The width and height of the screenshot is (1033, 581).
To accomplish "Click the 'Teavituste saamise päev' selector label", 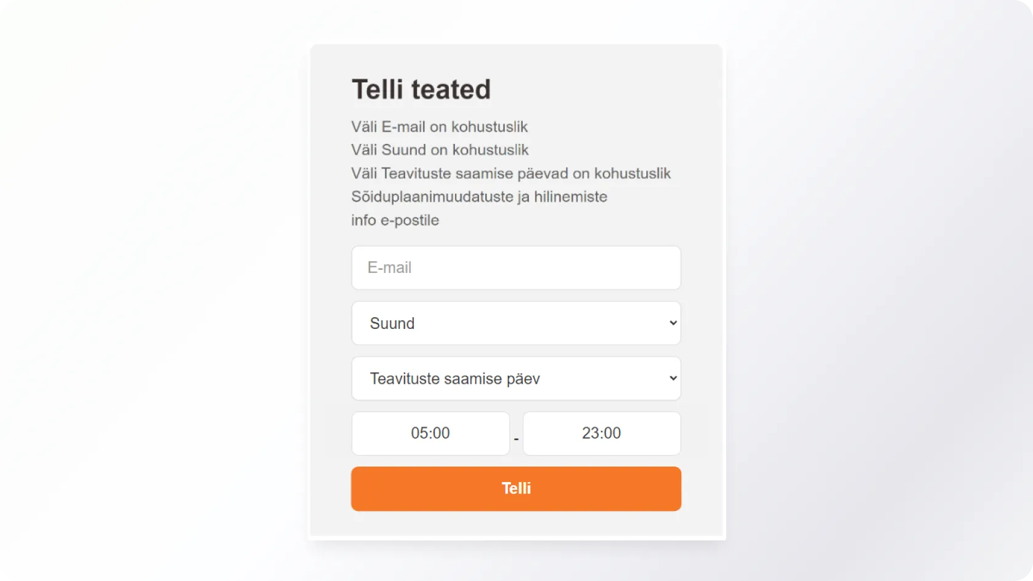I will pyautogui.click(x=455, y=379).
